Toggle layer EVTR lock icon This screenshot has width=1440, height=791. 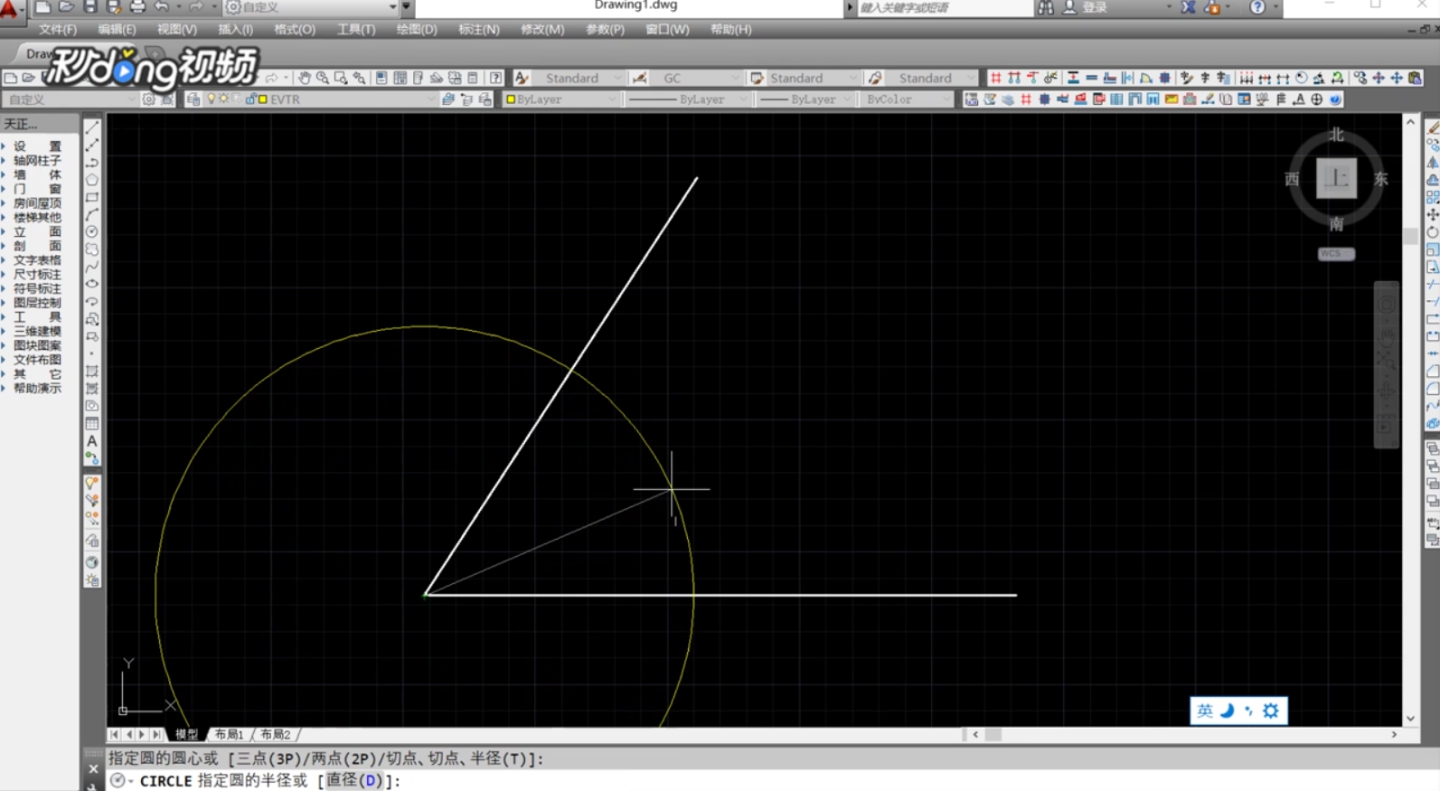(250, 99)
